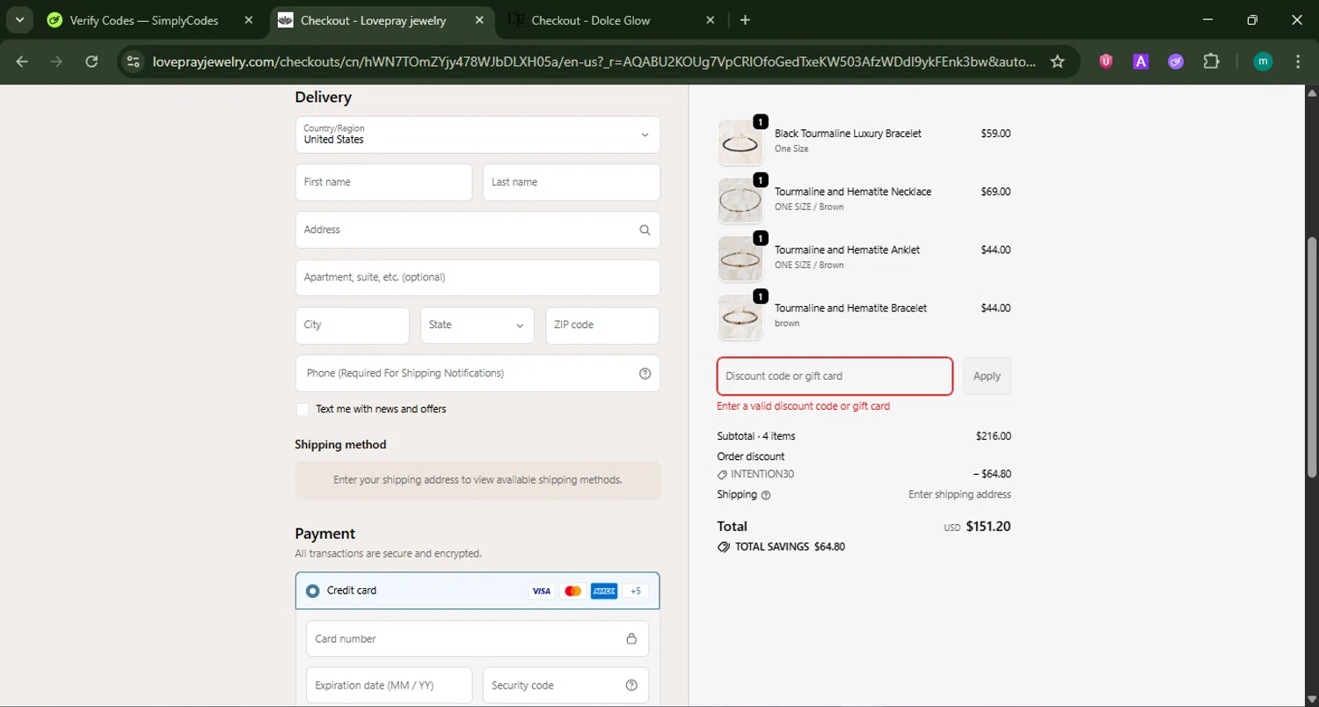
Task: Select the Checkout - Lovepray jewelry tab
Action: [x=373, y=20]
